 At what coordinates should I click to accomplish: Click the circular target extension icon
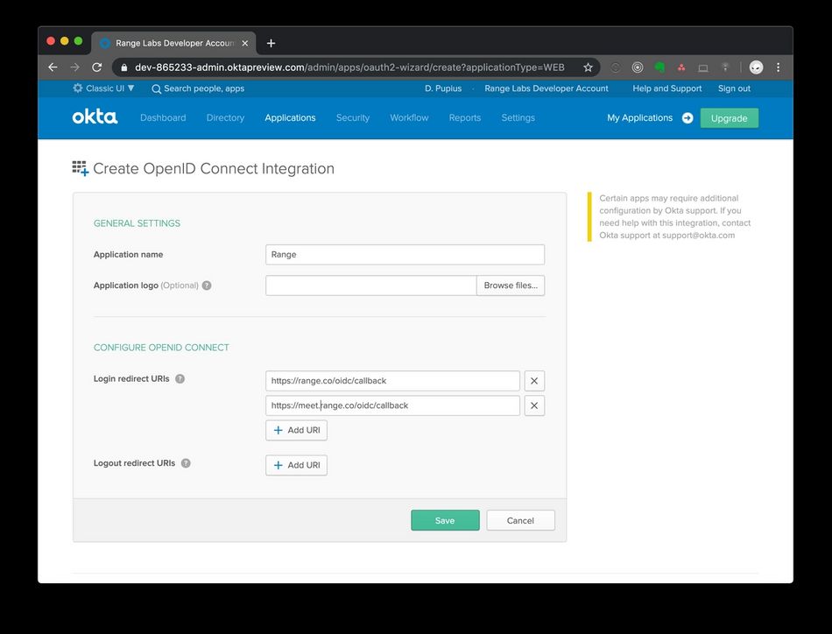tap(638, 67)
